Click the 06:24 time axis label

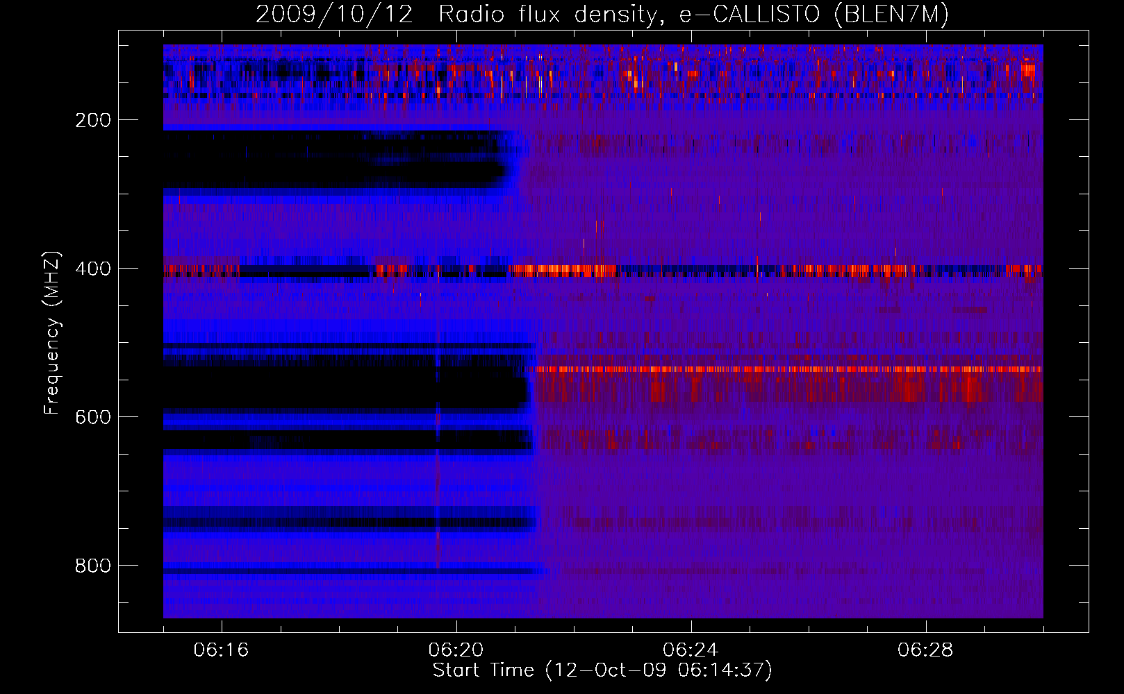click(691, 650)
